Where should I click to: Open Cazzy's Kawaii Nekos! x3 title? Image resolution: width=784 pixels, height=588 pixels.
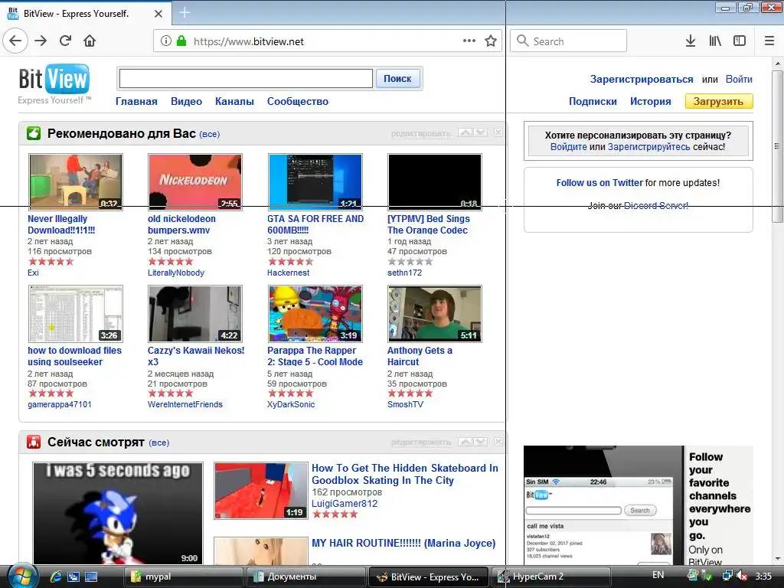[196, 356]
